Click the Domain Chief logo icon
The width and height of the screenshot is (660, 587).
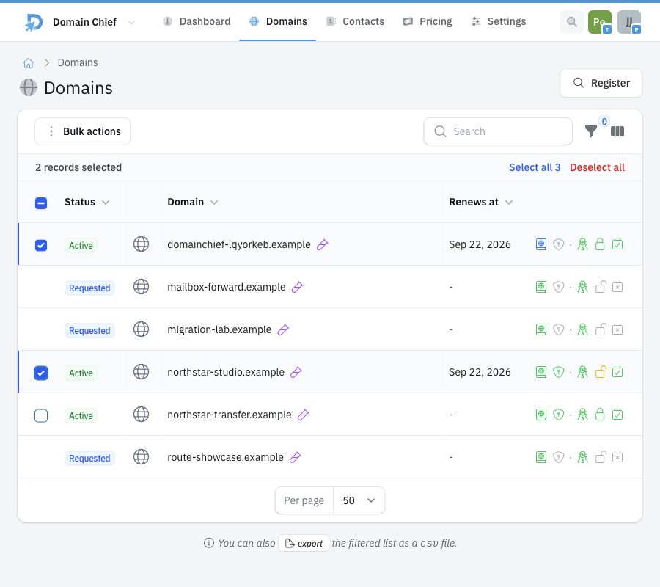click(34, 22)
